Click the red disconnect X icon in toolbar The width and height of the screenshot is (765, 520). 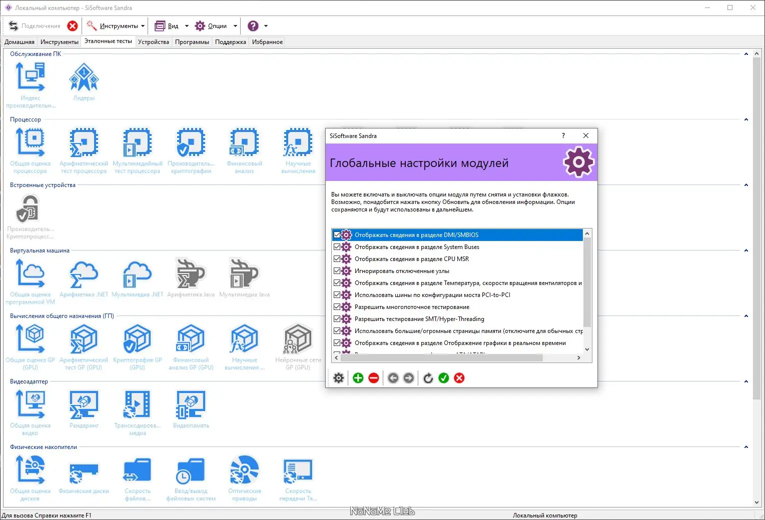coord(73,26)
